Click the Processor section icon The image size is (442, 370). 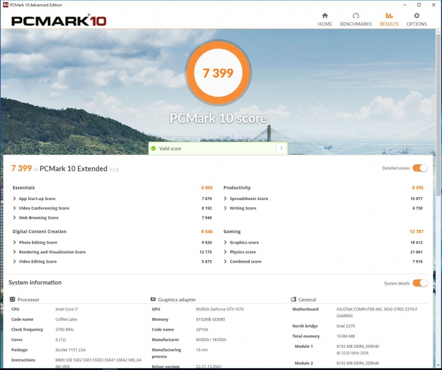point(12,299)
